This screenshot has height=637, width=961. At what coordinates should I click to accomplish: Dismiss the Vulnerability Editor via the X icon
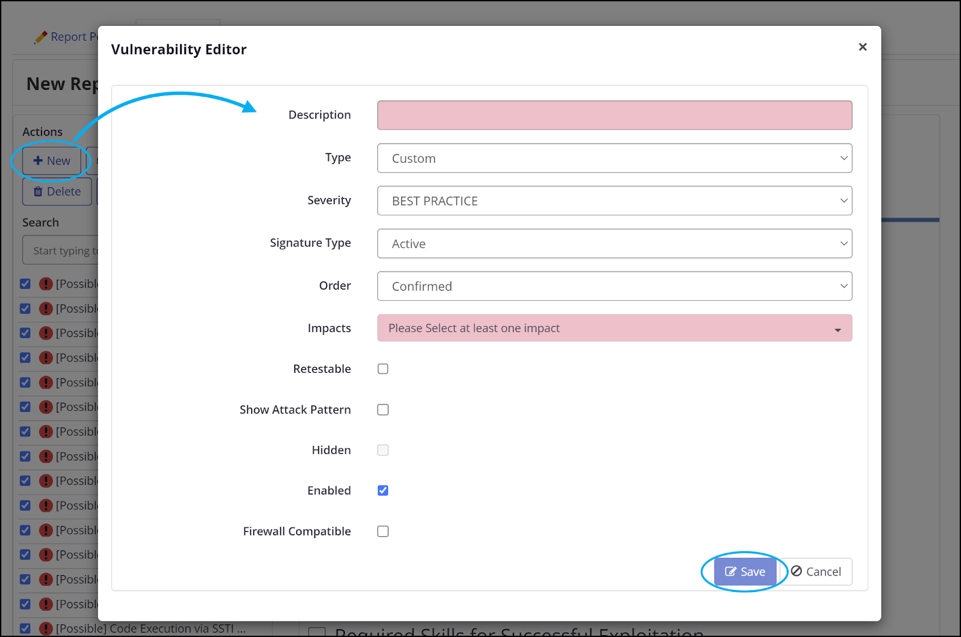coord(862,47)
